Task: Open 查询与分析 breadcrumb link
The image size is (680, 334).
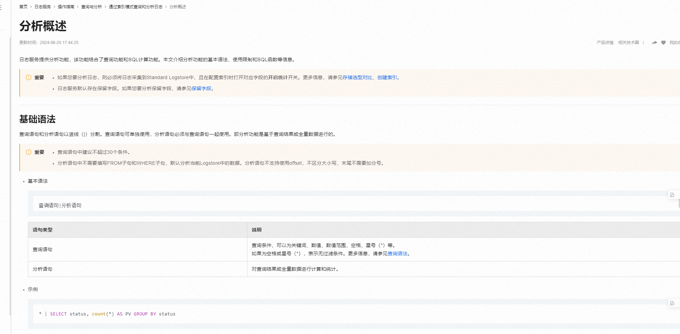Action: point(92,7)
